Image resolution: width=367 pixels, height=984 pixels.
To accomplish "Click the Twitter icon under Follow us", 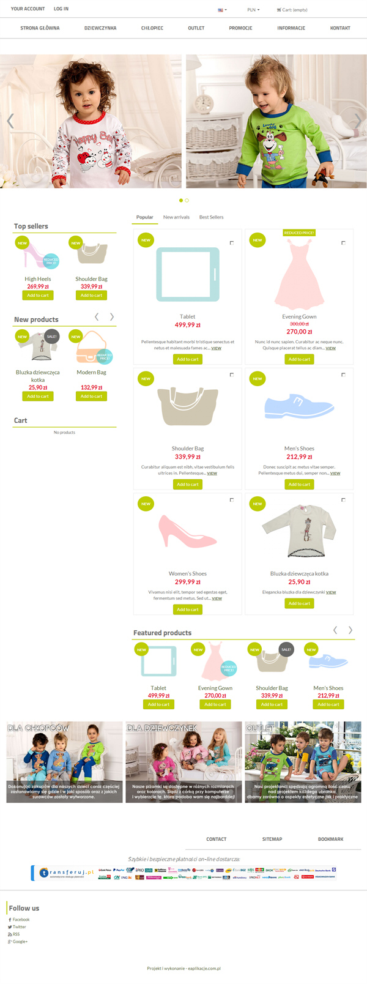I will tap(10, 927).
